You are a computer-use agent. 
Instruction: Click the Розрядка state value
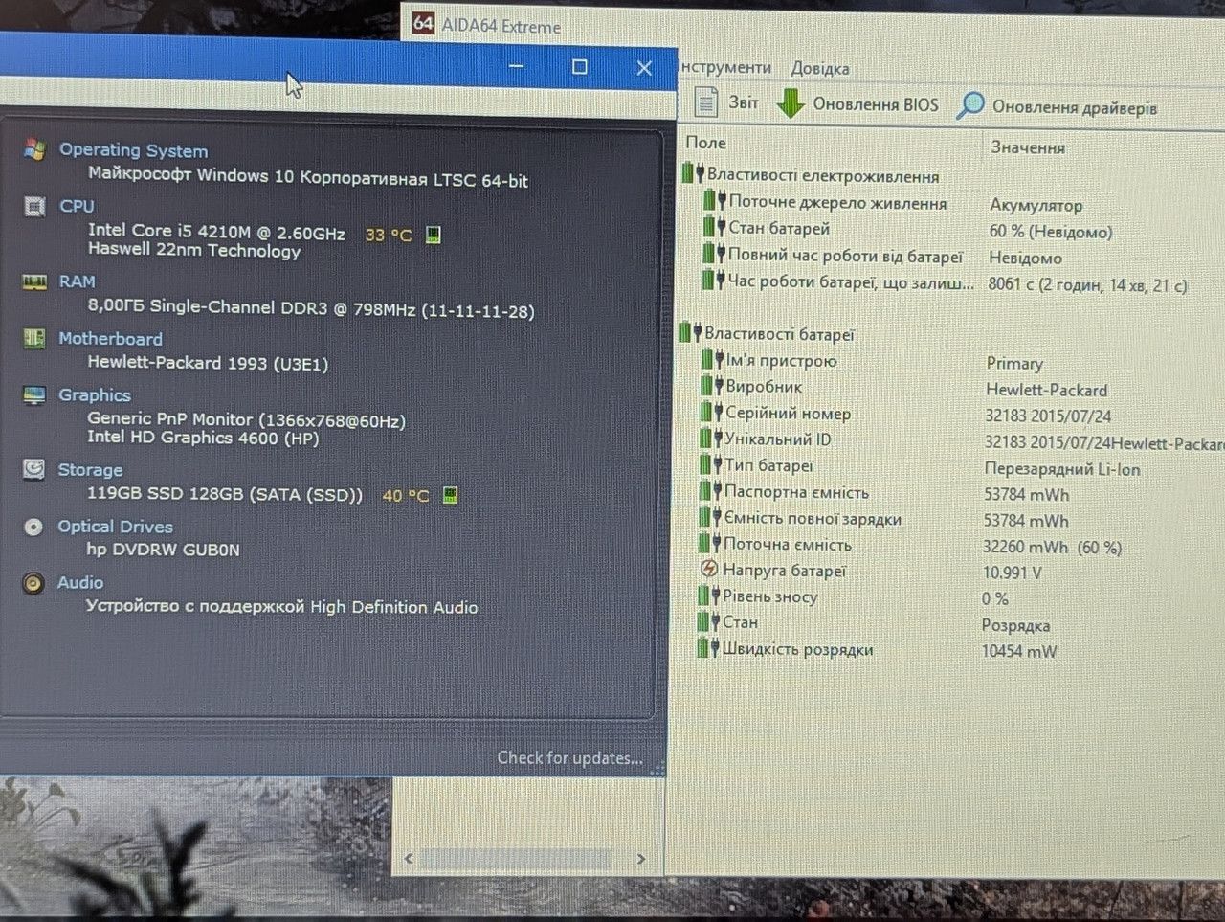coord(1015,625)
